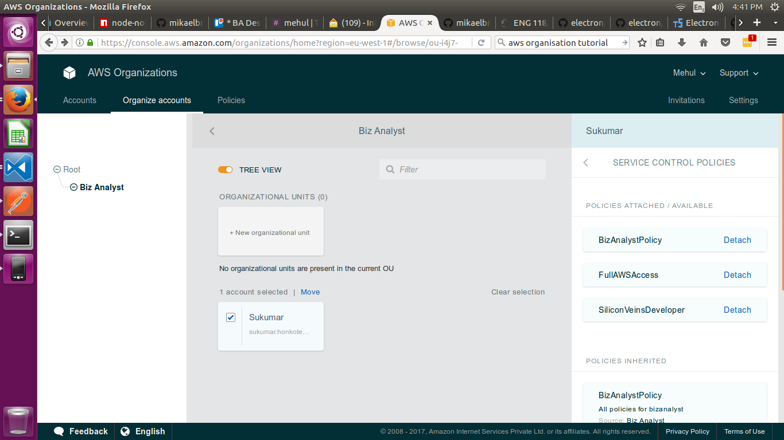Click the inherited BizAnalystPolicy entry
The height and width of the screenshot is (440, 784).
(x=674, y=404)
